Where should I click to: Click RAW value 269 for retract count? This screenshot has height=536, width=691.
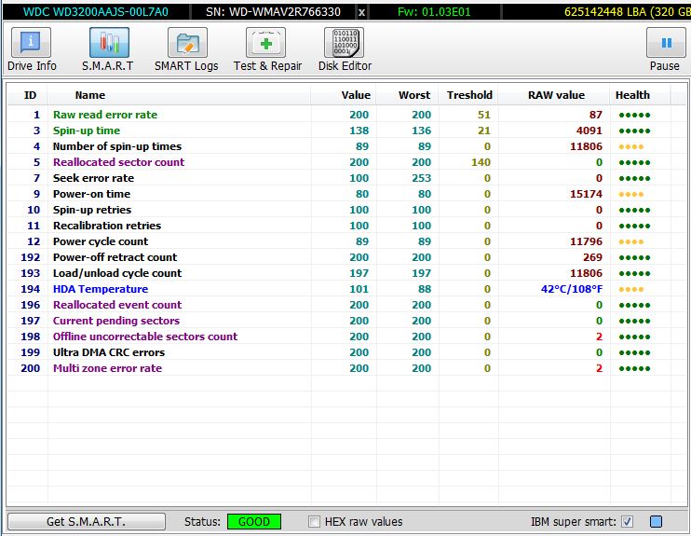(x=592, y=257)
